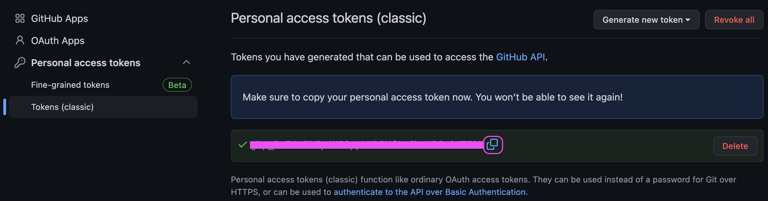This screenshot has width=768, height=201.
Task: Delete the newly generated token
Action: (735, 146)
